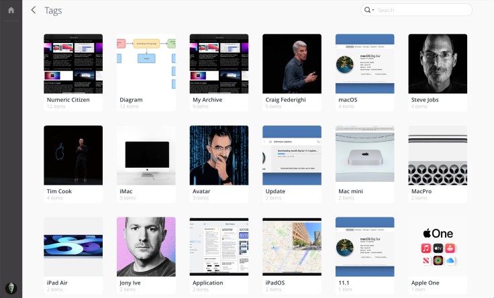
Task: Click the "Steve Jobs" tag label
Action: [425, 100]
